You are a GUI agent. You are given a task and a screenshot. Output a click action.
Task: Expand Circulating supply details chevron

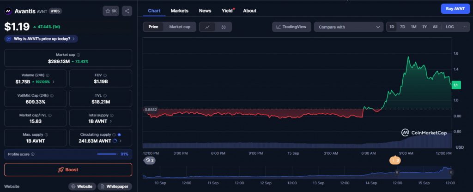121,140
